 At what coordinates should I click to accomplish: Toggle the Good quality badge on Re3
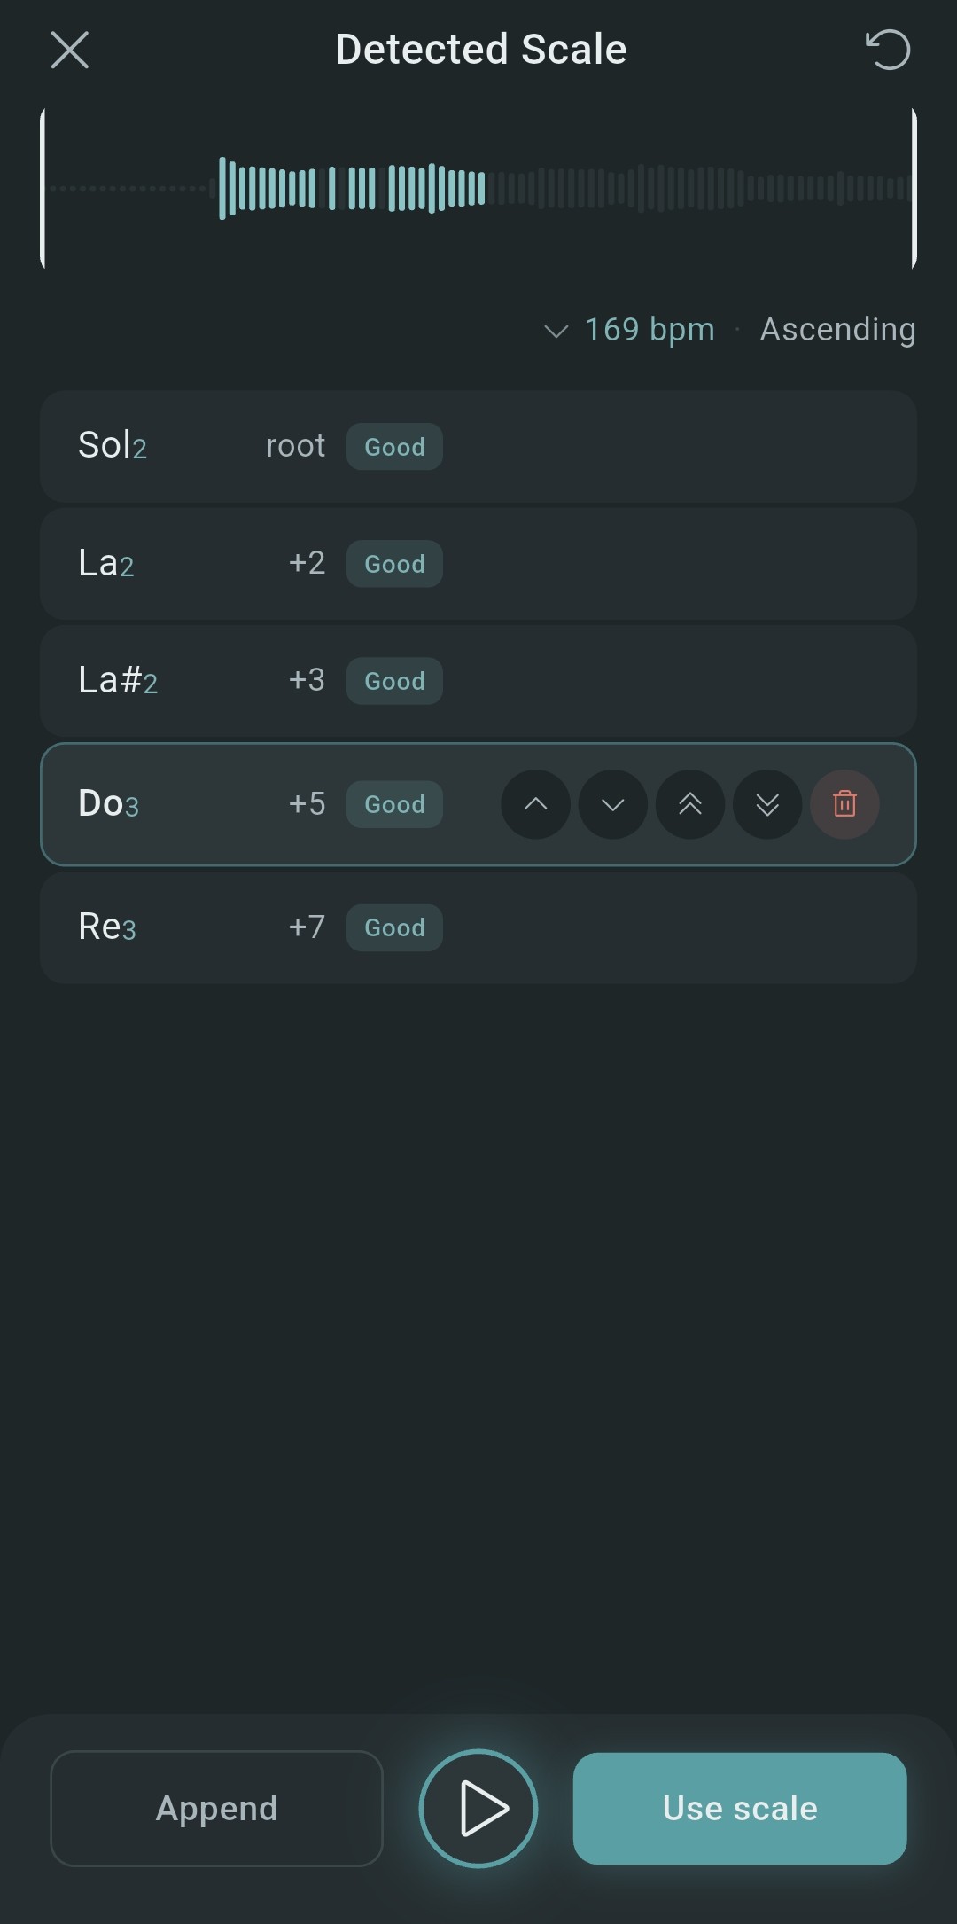coord(394,927)
